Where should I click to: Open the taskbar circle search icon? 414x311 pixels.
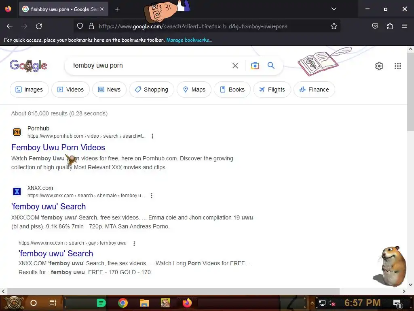pos(33,303)
